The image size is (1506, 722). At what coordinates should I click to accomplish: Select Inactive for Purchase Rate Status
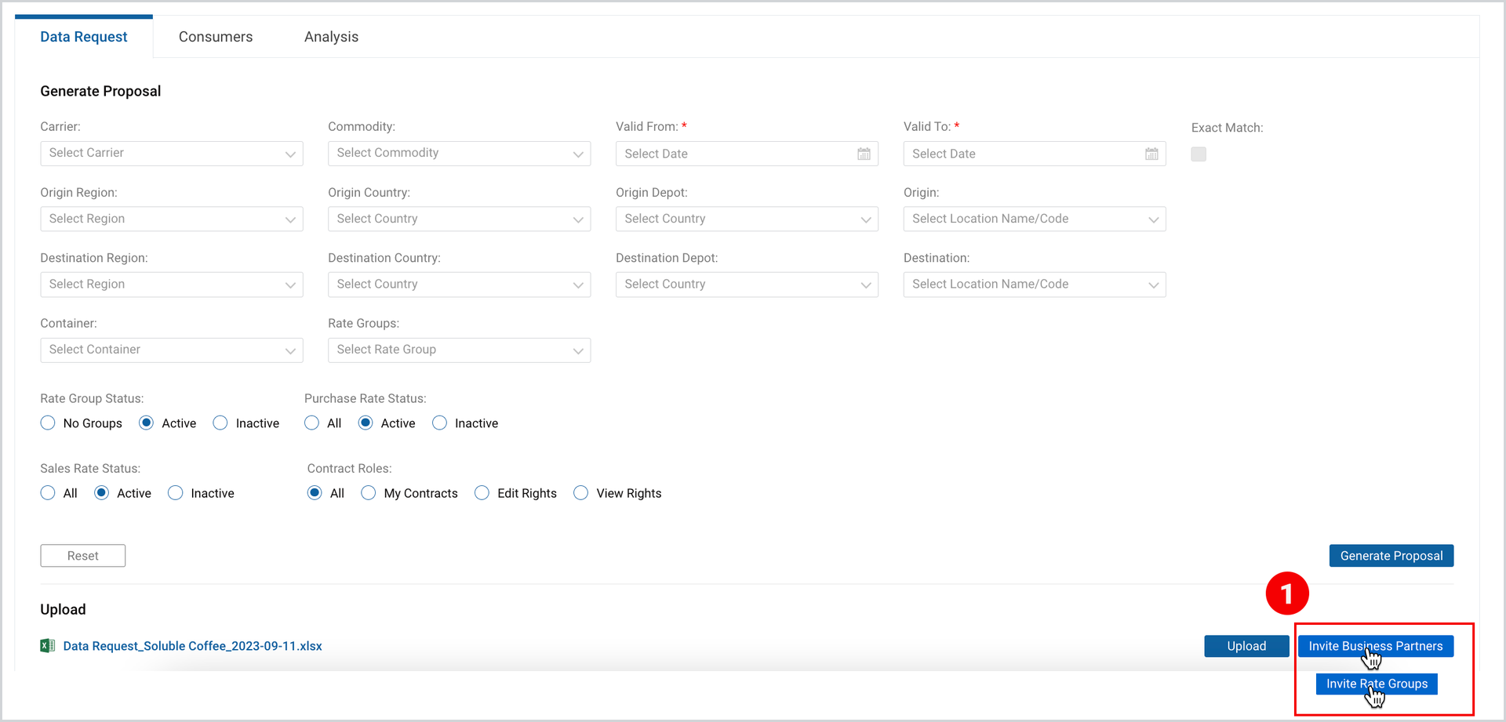tap(439, 423)
